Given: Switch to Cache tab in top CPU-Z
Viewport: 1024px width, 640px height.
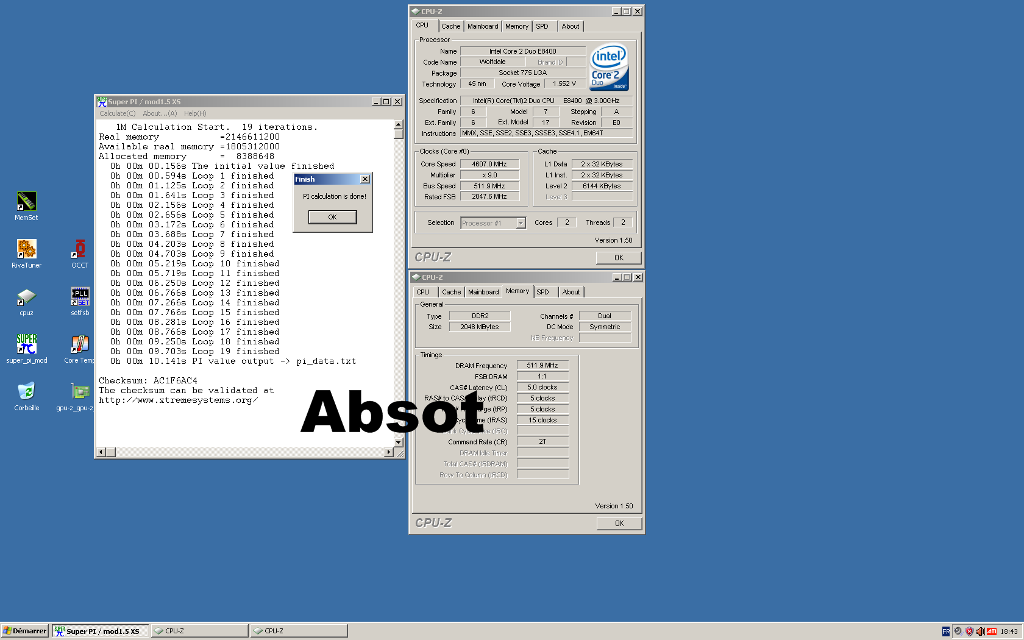Looking at the screenshot, I should pos(451,26).
